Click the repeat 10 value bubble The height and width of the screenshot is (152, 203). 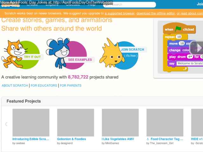coord(179,37)
